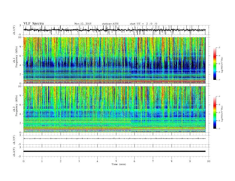Select the "start UT = 2 :0 :0" text
235x181 pixels.
143,24
